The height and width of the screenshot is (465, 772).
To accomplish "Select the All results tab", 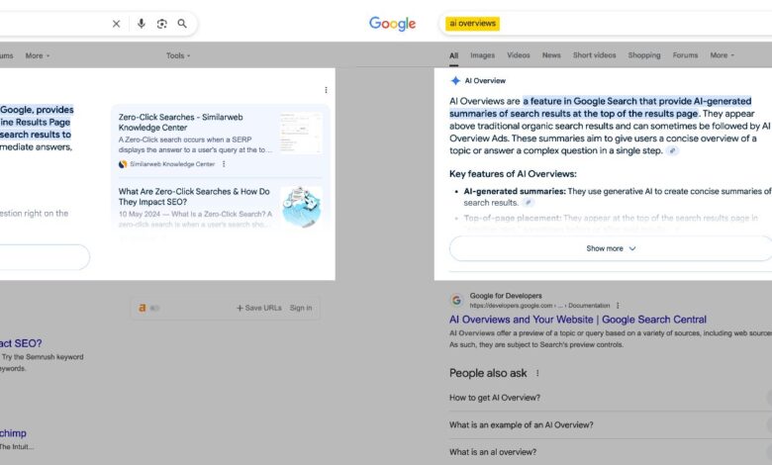I will [453, 55].
